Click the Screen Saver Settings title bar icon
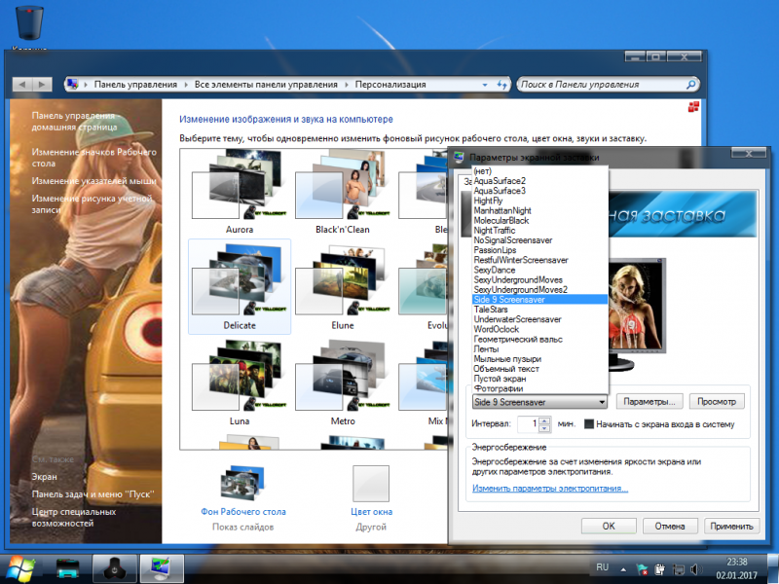 pyautogui.click(x=460, y=158)
